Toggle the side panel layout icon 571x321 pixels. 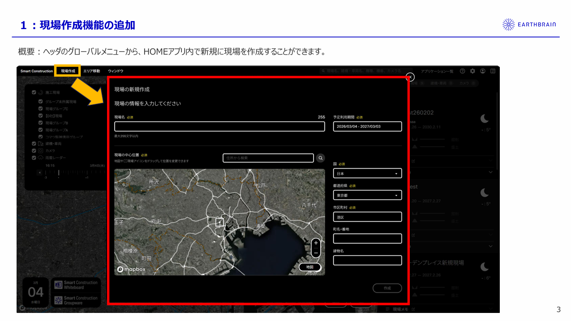493,71
